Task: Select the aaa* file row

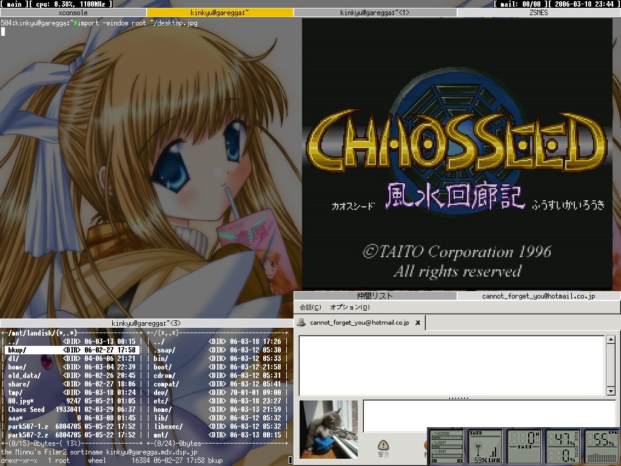Action: 72,418
